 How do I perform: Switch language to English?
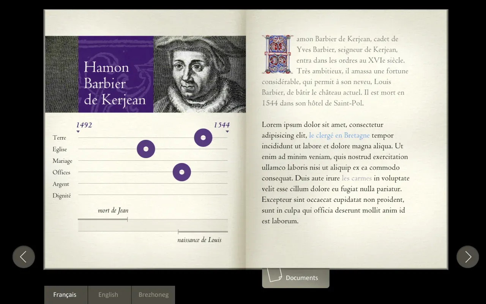tap(108, 294)
